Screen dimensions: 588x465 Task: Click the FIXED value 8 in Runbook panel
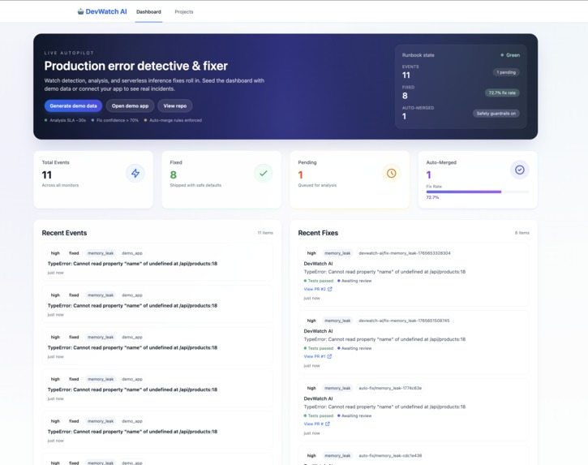(405, 96)
